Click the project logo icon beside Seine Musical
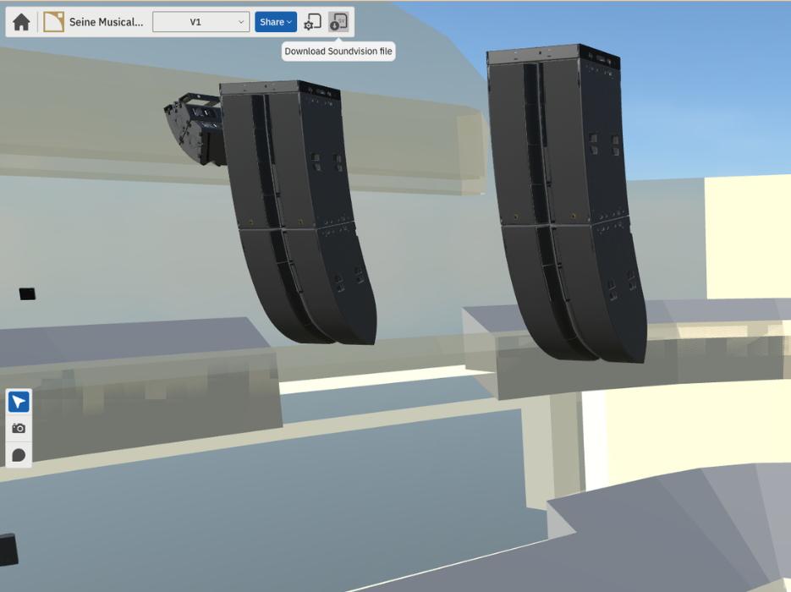 [53, 22]
